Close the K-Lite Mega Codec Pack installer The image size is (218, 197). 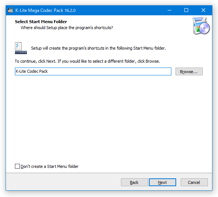coord(203,10)
